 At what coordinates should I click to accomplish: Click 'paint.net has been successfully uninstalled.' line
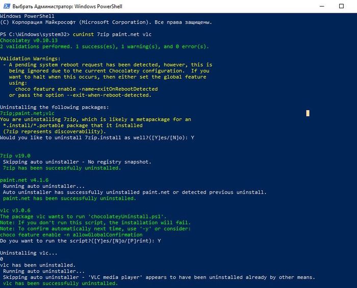[x=69, y=199]
